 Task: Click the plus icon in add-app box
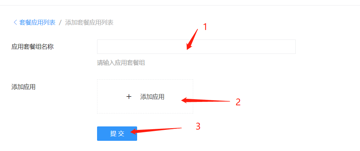129,97
